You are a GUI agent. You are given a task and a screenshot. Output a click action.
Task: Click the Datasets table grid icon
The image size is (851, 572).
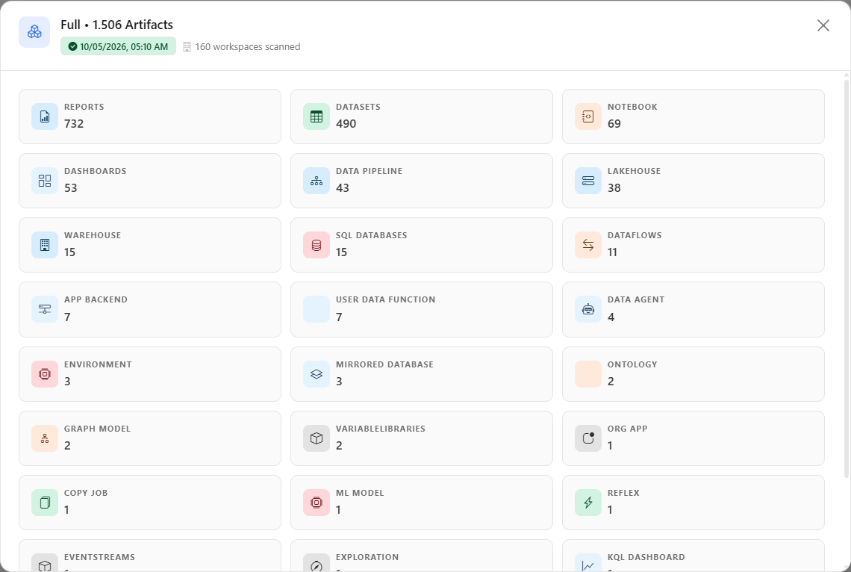pyautogui.click(x=317, y=116)
